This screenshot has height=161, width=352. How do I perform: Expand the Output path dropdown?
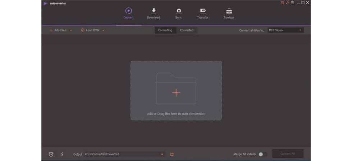[x=162, y=154]
